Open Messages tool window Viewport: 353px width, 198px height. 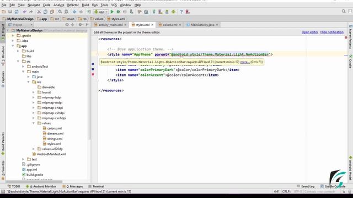(73, 186)
